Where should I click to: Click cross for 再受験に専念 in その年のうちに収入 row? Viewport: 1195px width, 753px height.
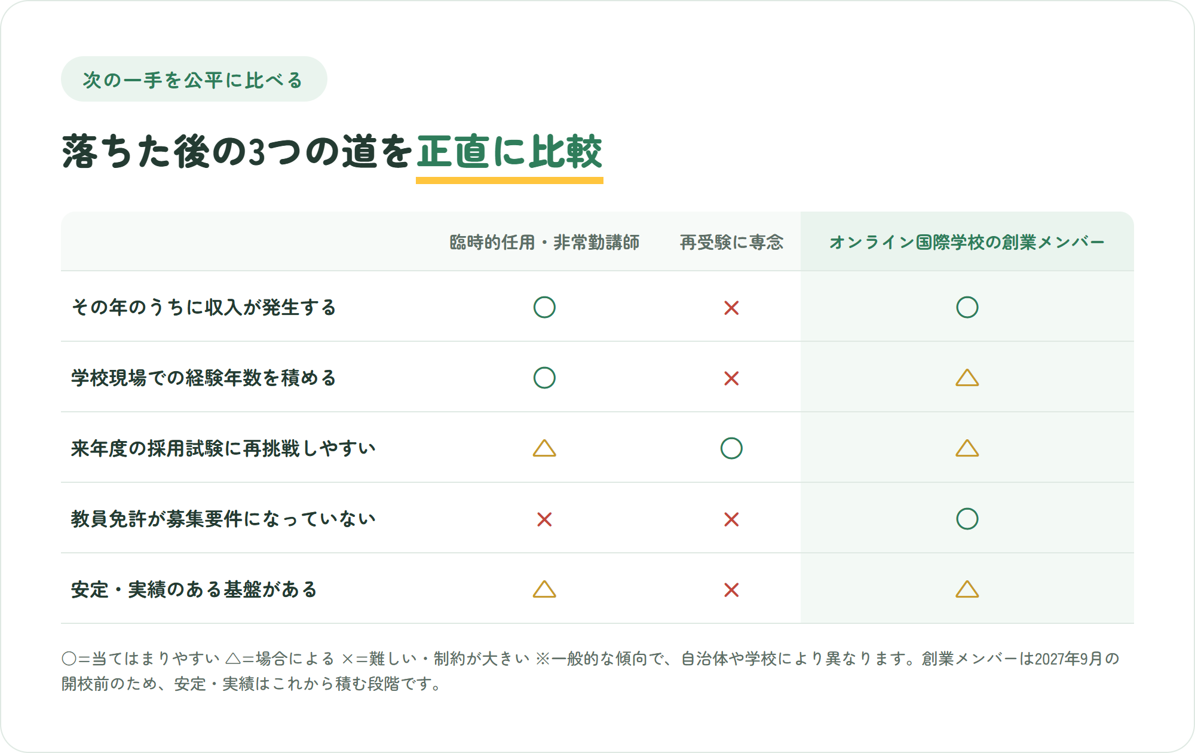(x=731, y=308)
